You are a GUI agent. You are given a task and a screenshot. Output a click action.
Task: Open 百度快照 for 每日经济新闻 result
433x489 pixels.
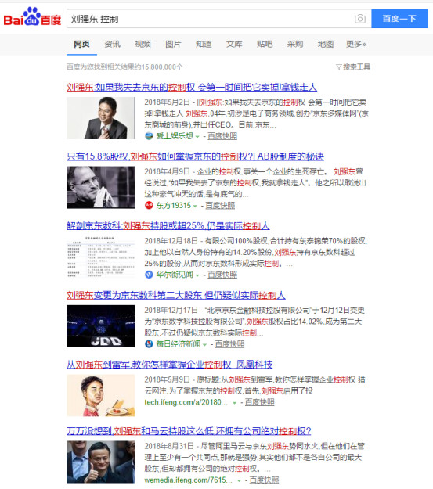[229, 344]
